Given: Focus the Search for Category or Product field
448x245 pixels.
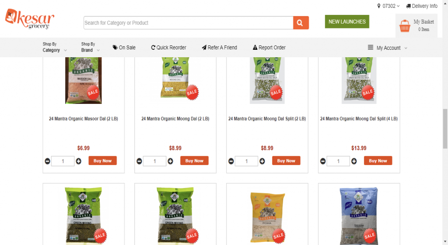Looking at the screenshot, I should pos(188,23).
